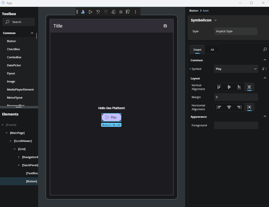Image resolution: width=269 pixels, height=207 pixels.
Task: Click the Undo icon in the toolbar
Action: (x=98, y=12)
